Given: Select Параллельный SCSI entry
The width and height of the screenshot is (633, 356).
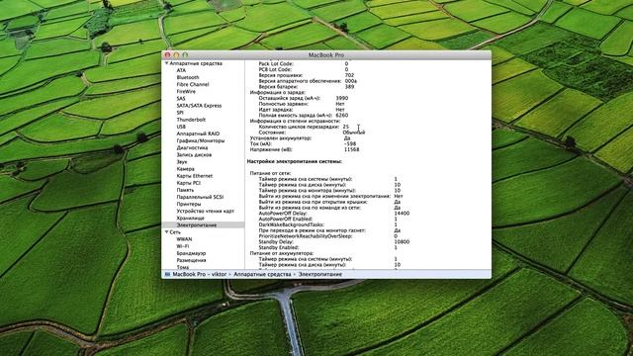Looking at the screenshot, I should [200, 197].
